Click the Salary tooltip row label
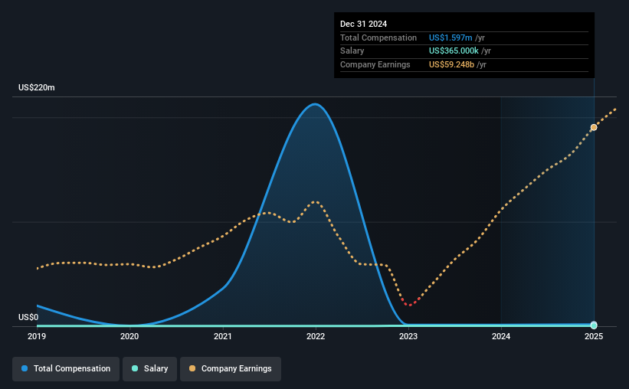 tap(352, 51)
